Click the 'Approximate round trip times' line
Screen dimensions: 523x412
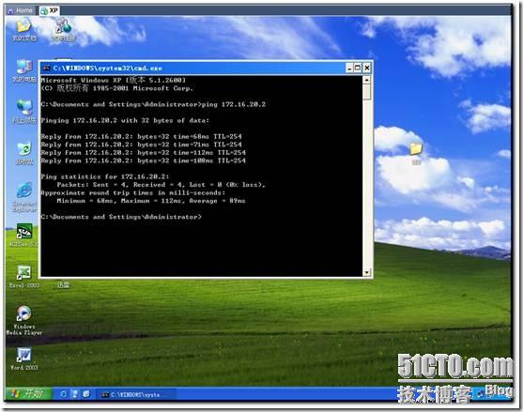click(x=132, y=192)
